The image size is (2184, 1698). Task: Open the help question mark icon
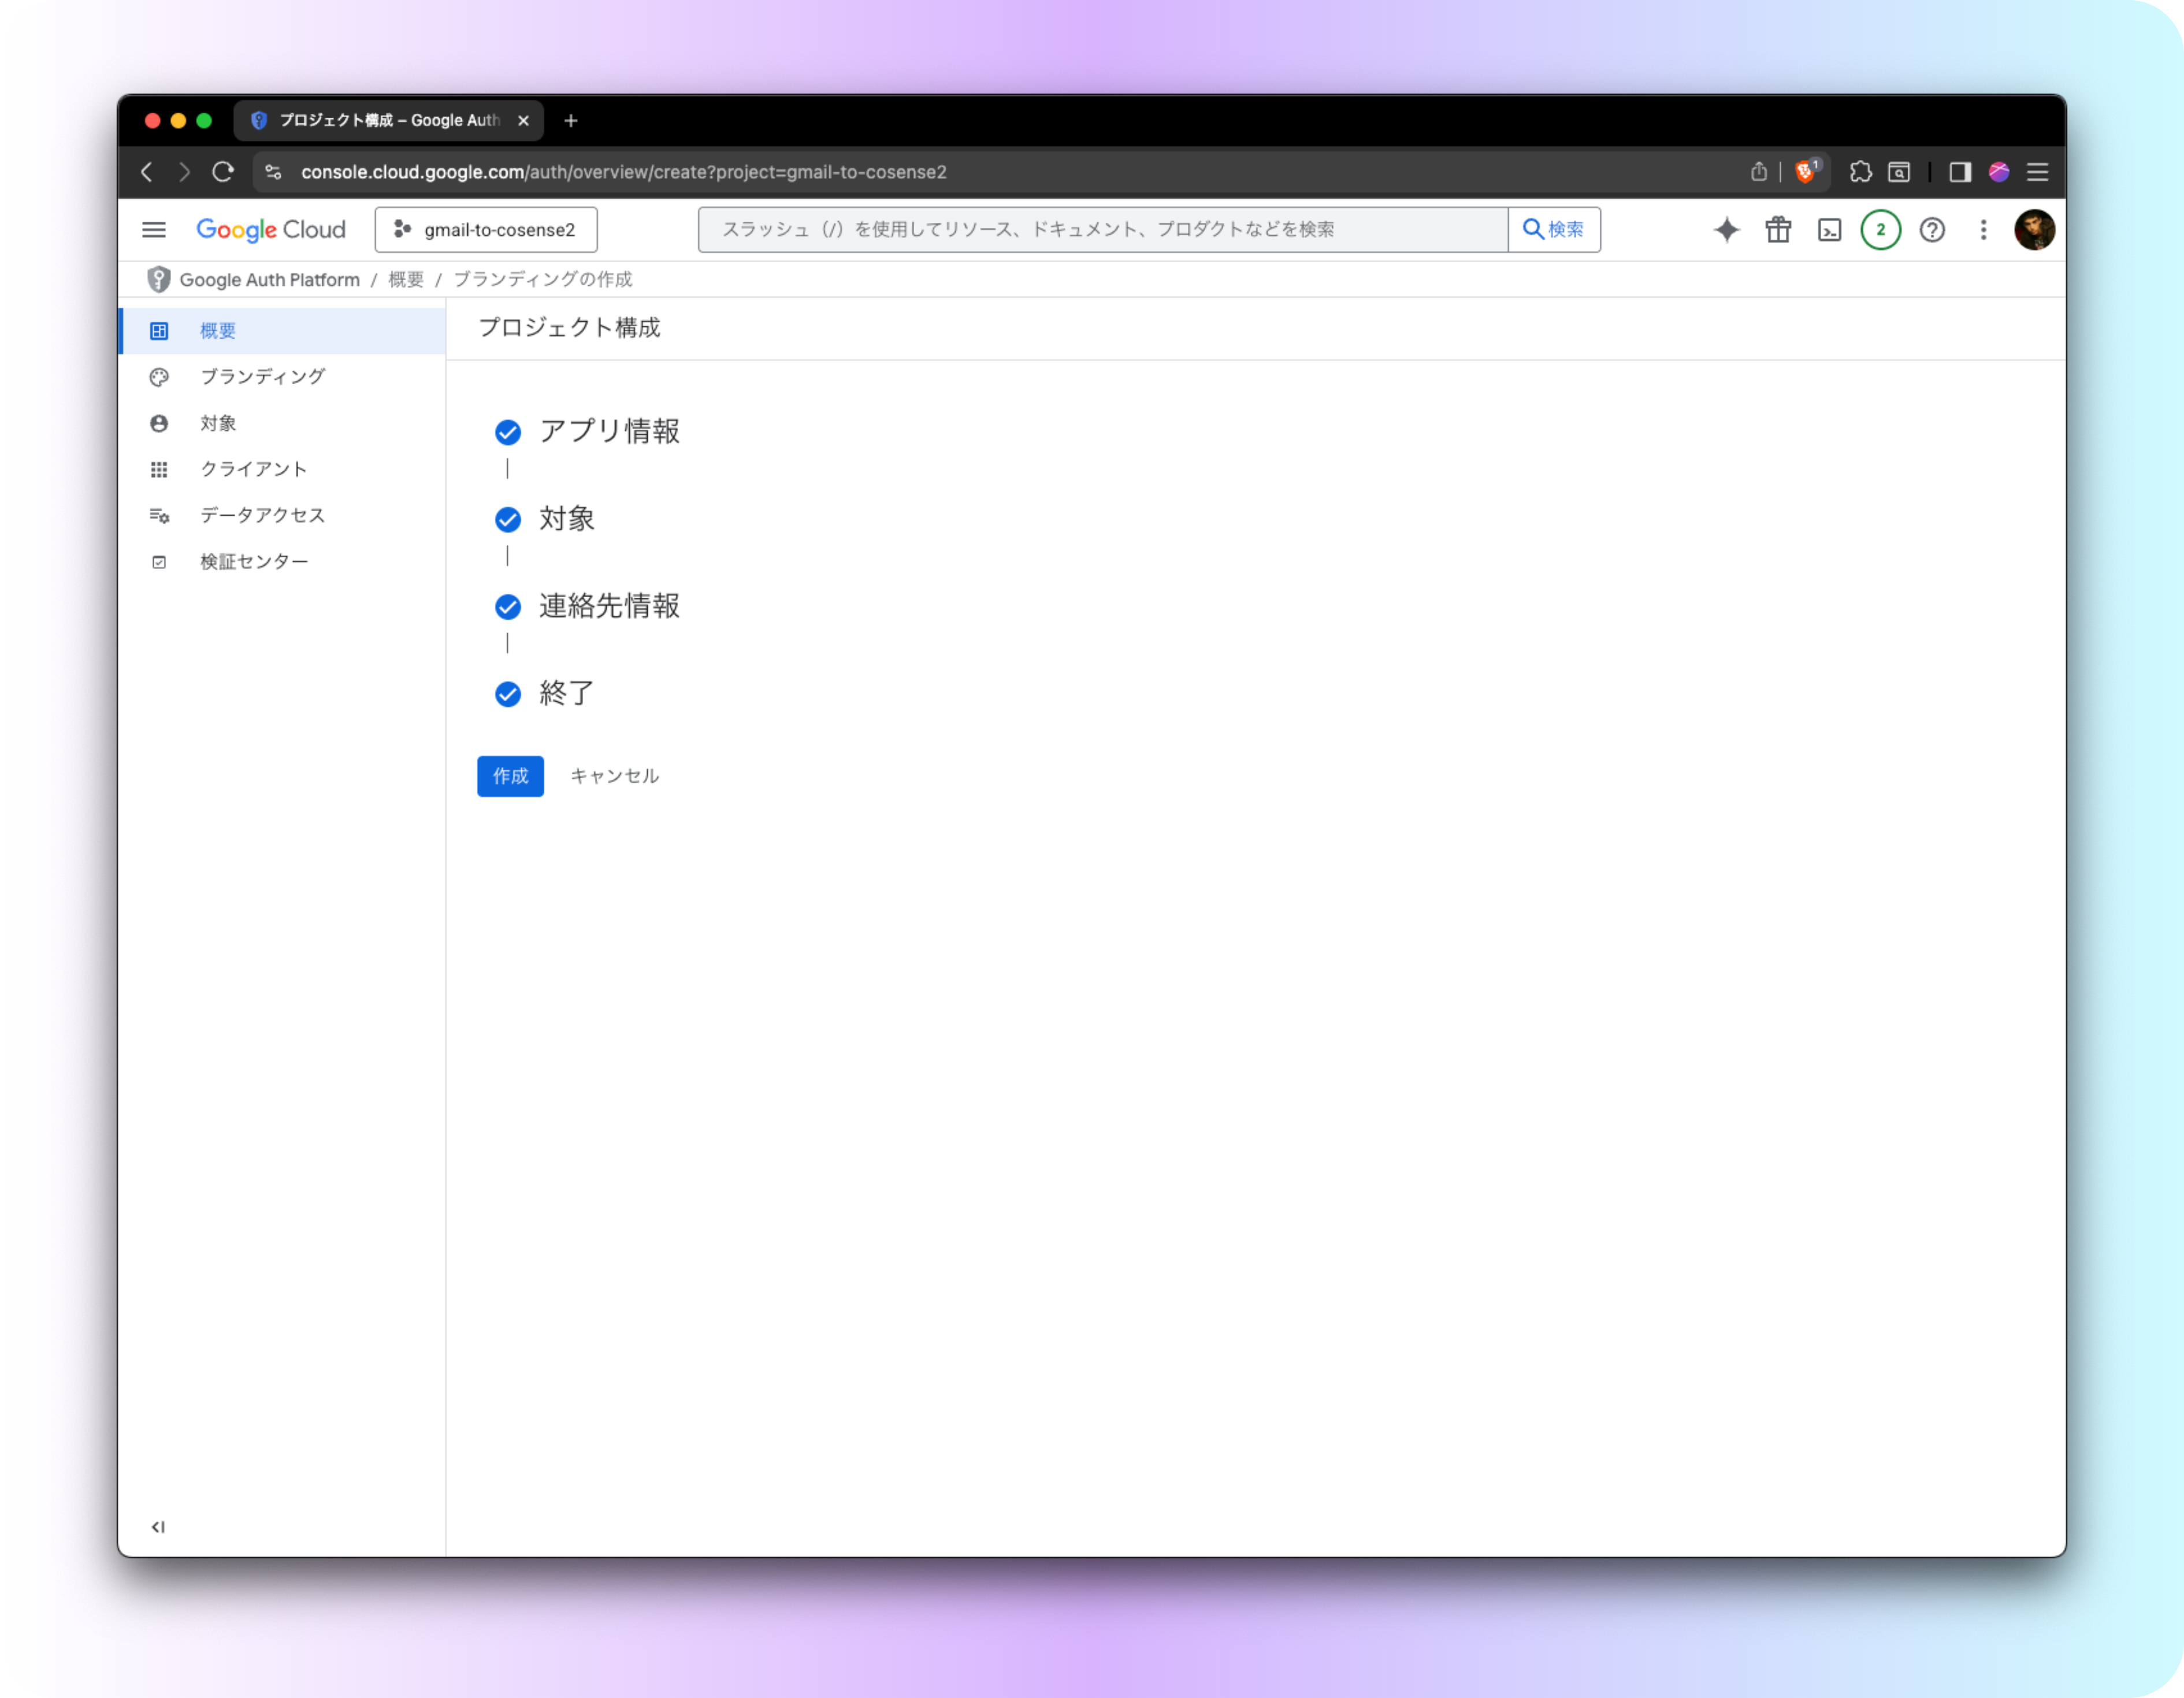(x=1932, y=230)
